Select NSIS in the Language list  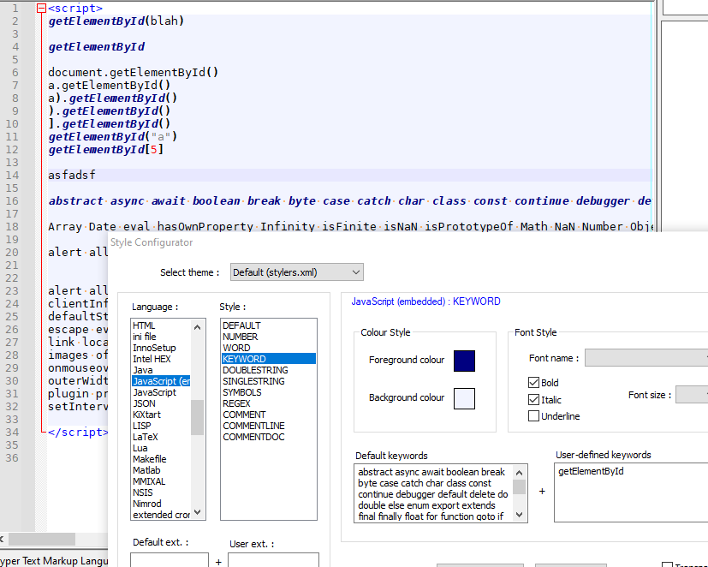(143, 492)
